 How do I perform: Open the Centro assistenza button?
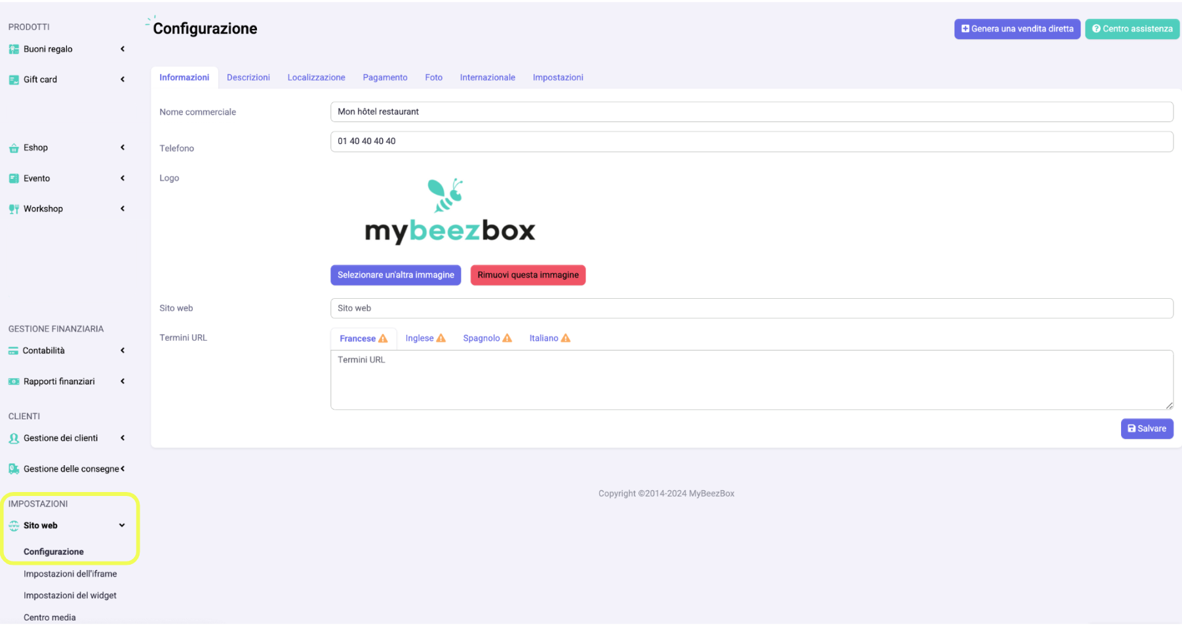click(x=1132, y=29)
